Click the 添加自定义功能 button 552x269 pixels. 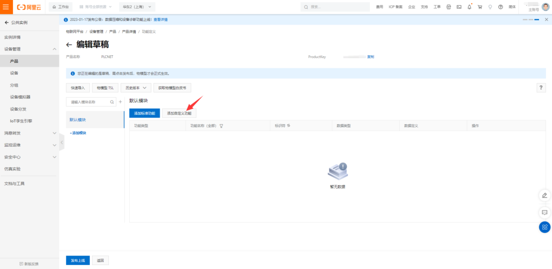click(179, 113)
